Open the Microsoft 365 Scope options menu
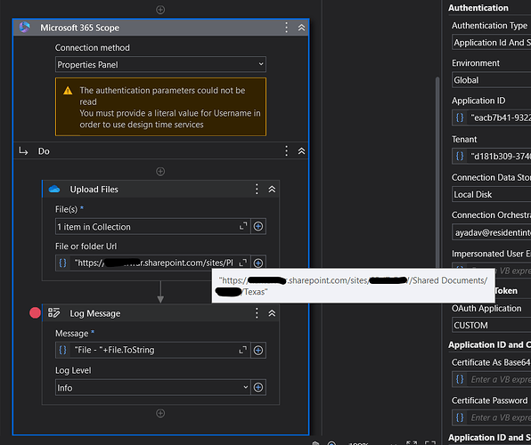 coord(287,28)
